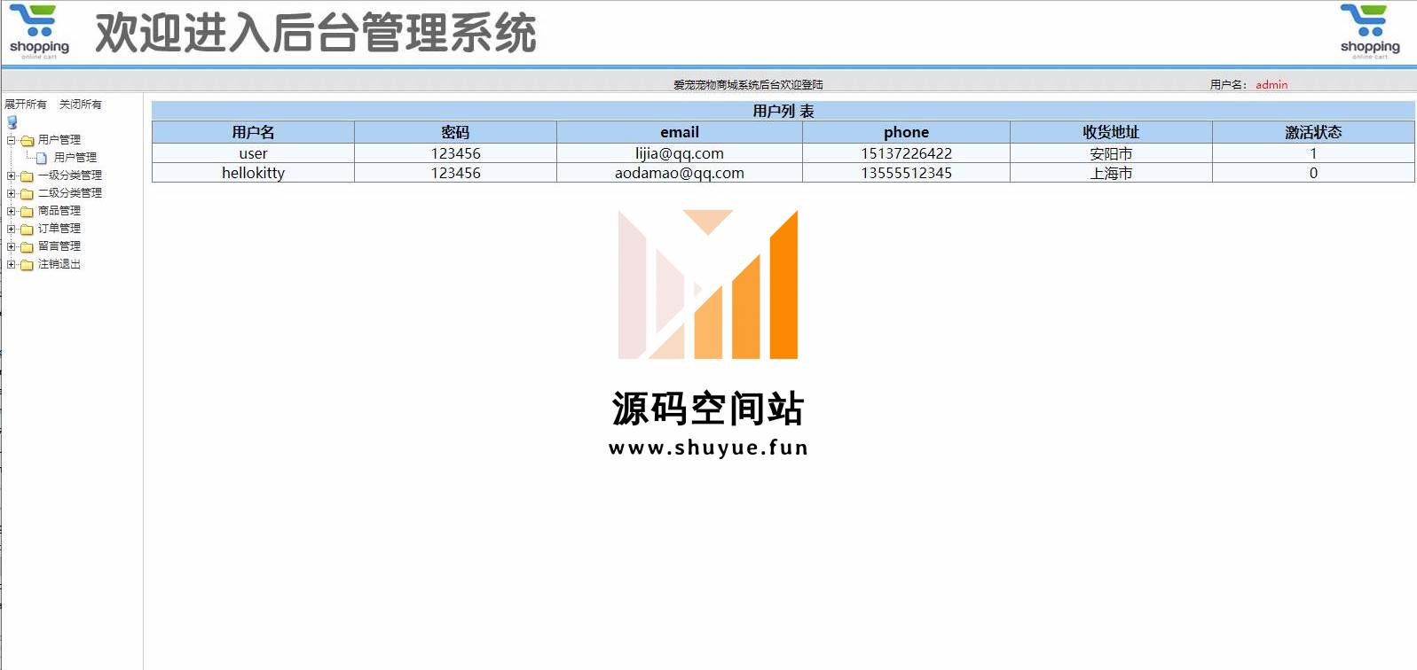The image size is (1417, 670).
Task: Click the 关闭所有 link
Action: [81, 104]
